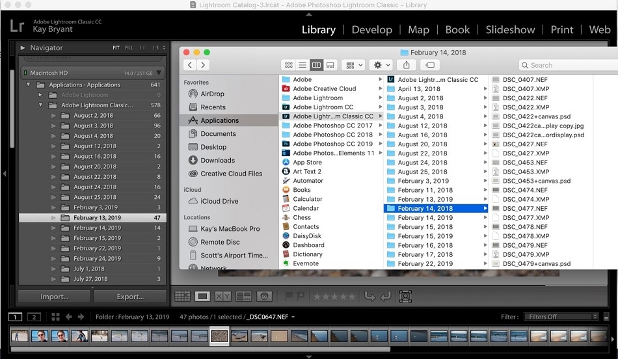Toggle the Filters Off switch icon
This screenshot has height=359, width=618.
pos(606,317)
